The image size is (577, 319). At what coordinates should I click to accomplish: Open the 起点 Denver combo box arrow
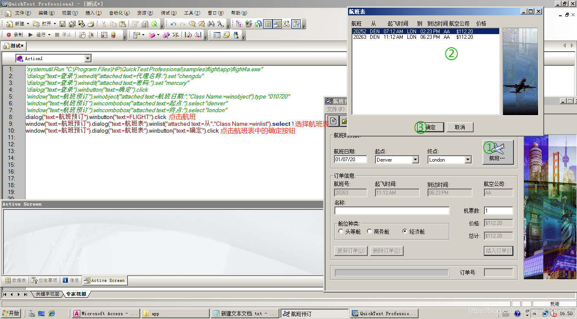pyautogui.click(x=416, y=159)
